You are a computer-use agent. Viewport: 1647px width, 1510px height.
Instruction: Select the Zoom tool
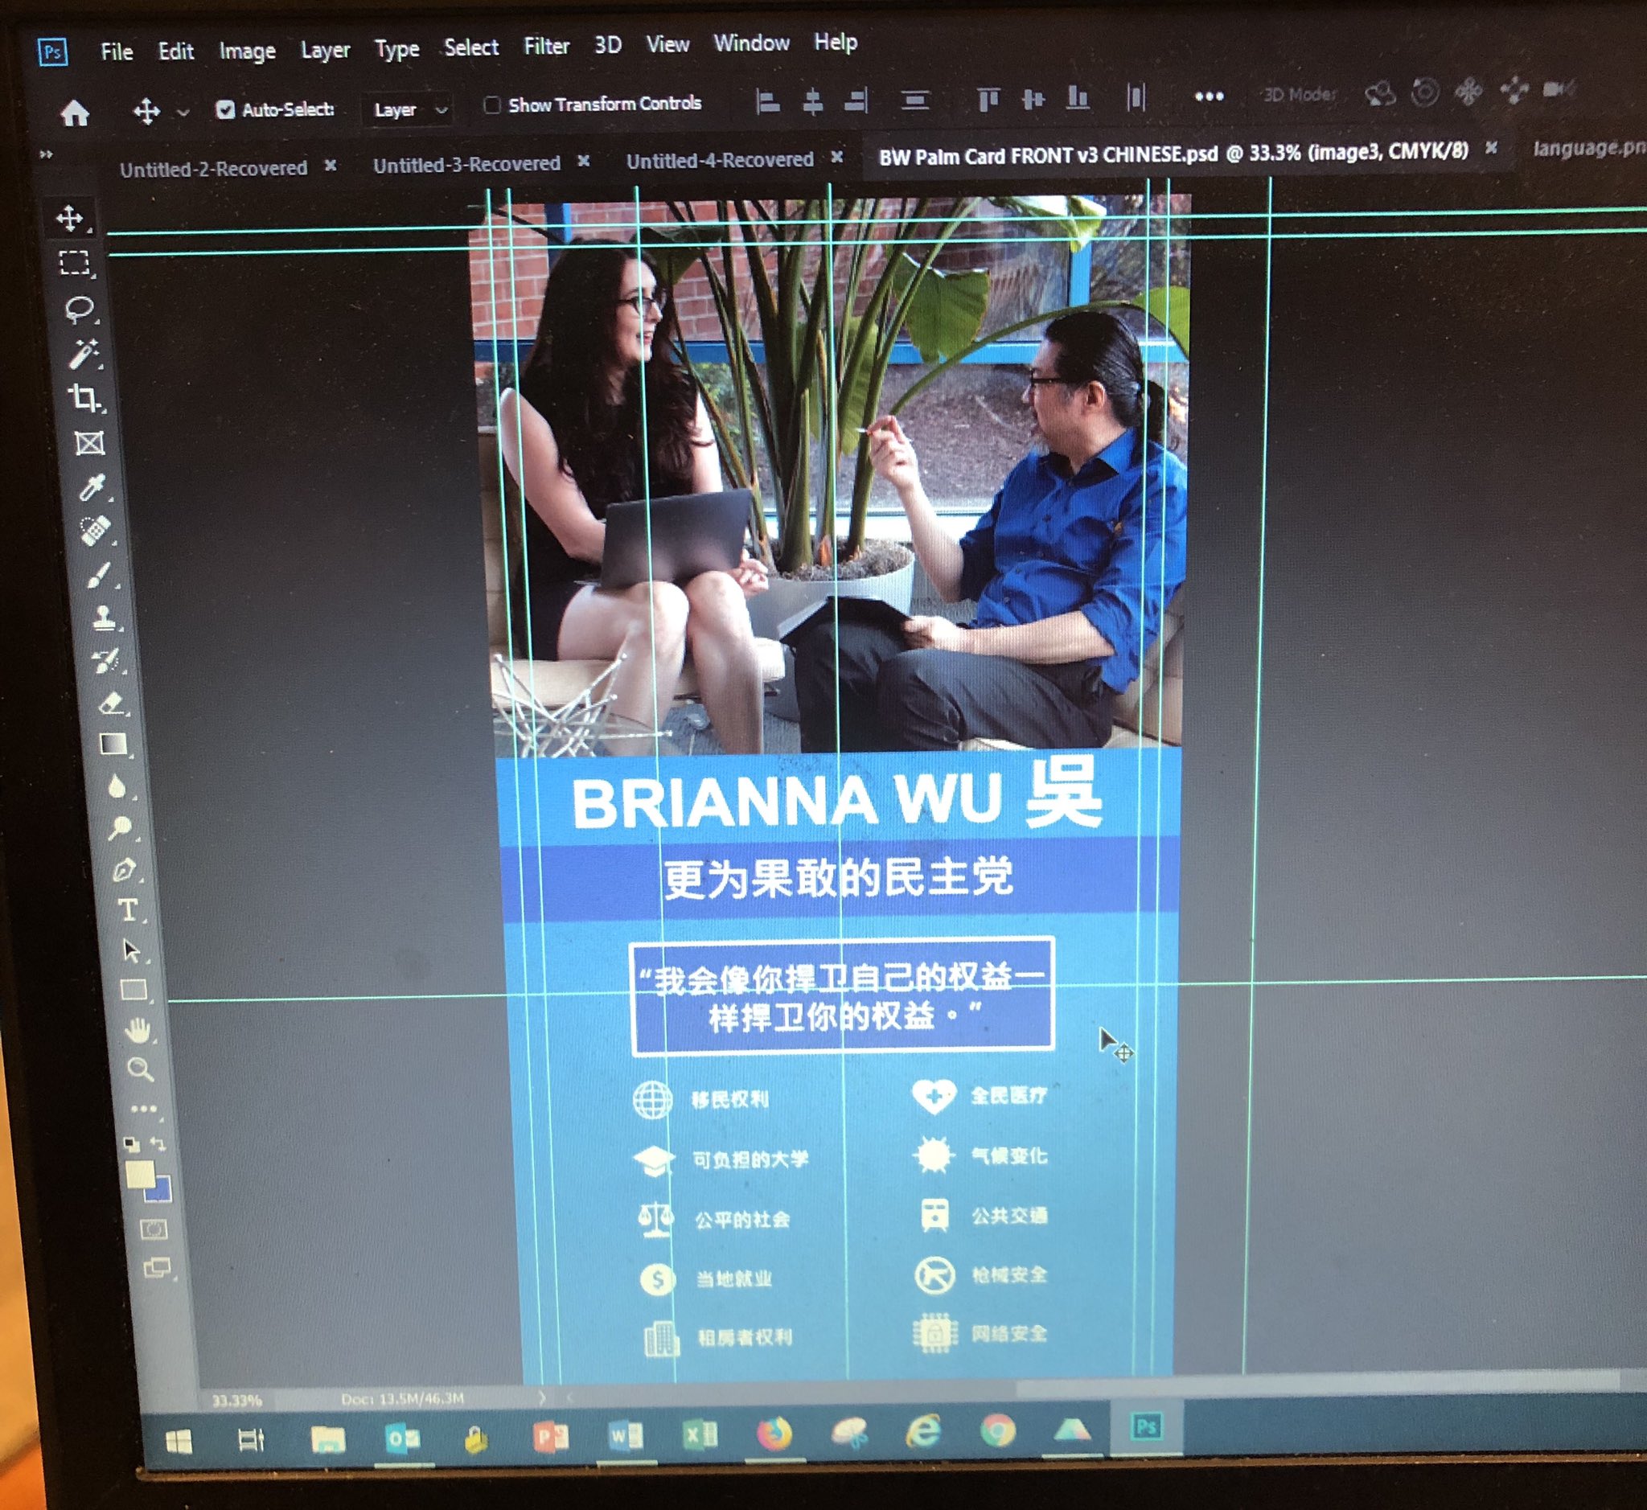(141, 1069)
